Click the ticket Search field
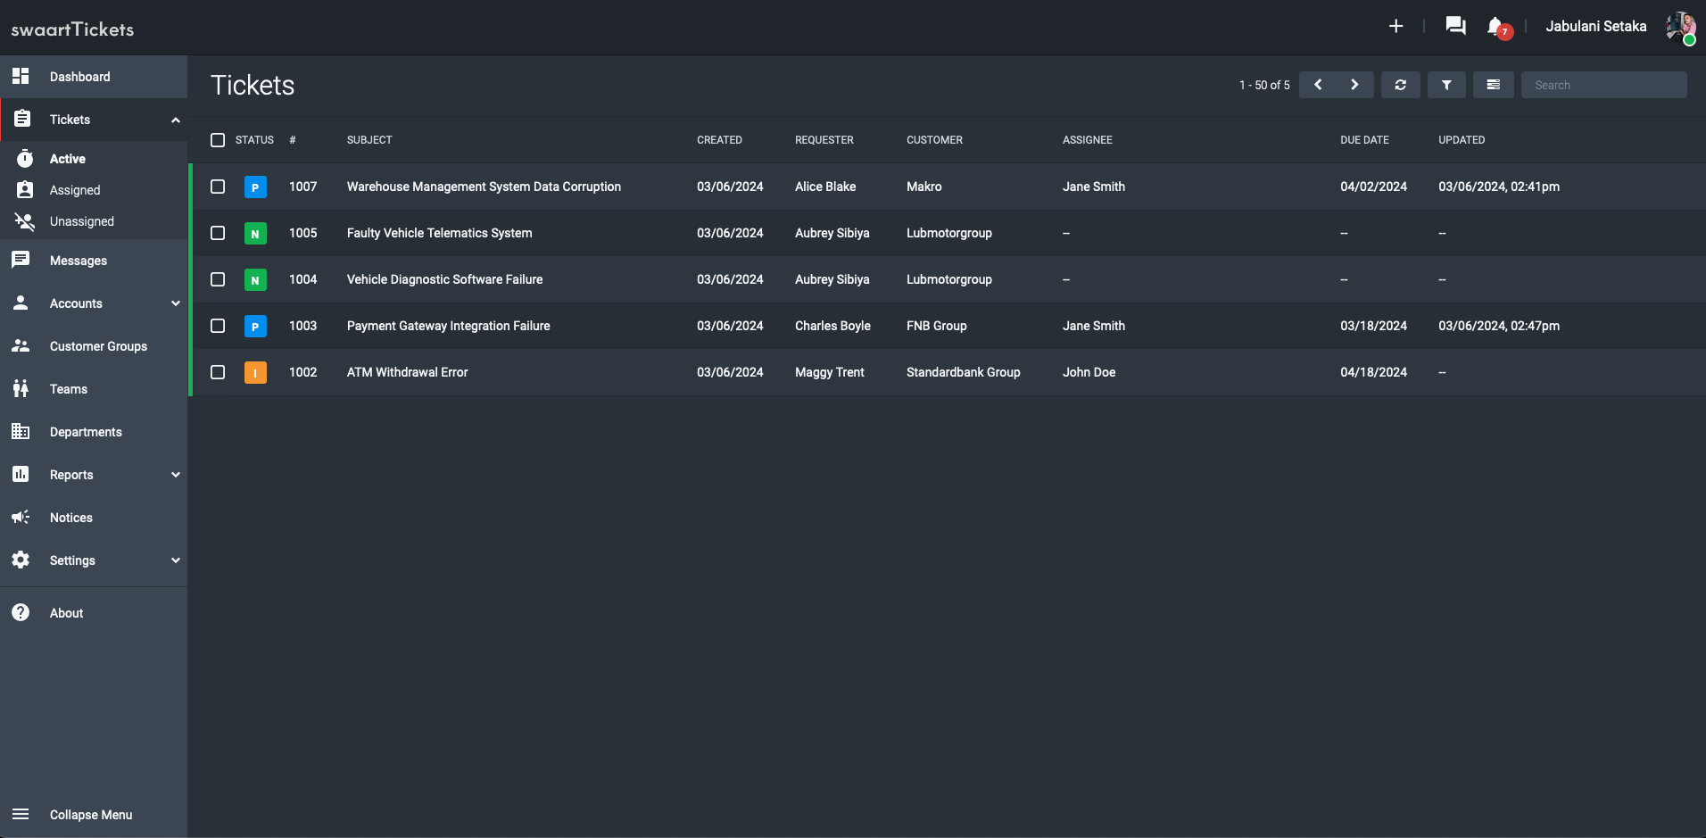Viewport: 1706px width, 838px height. [1603, 85]
